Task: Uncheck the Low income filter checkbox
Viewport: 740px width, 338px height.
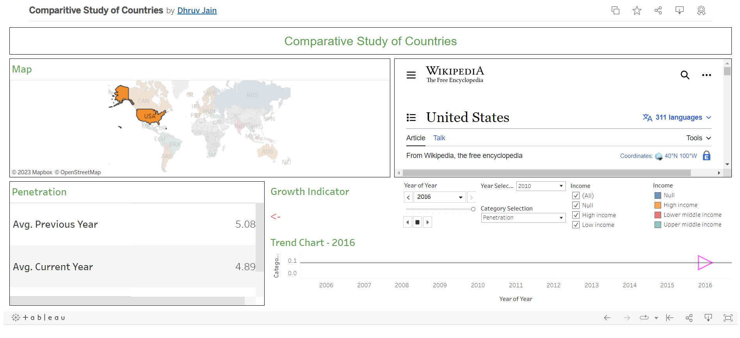Action: (x=576, y=225)
